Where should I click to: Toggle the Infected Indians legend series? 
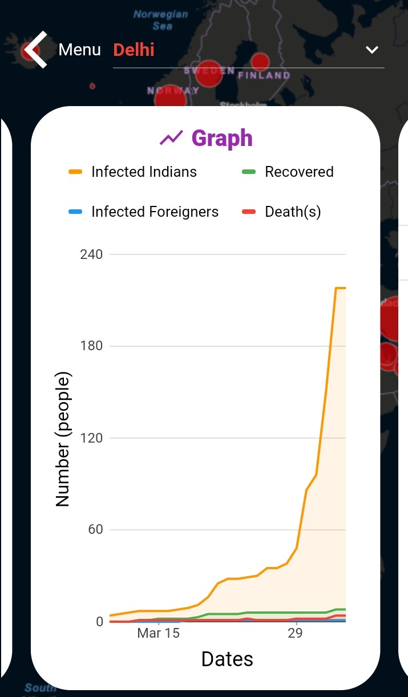pos(144,172)
